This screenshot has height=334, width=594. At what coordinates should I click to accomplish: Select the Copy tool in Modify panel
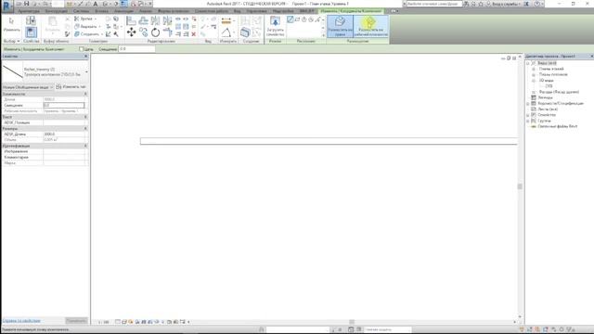pyautogui.click(x=143, y=32)
